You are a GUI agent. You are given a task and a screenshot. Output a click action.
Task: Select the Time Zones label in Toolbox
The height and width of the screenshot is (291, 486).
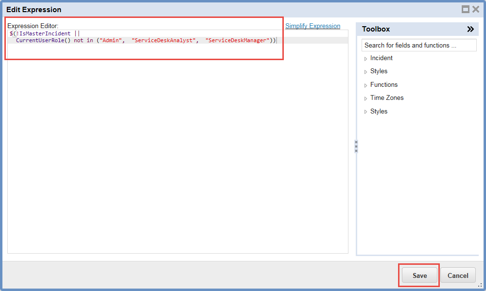coord(386,98)
